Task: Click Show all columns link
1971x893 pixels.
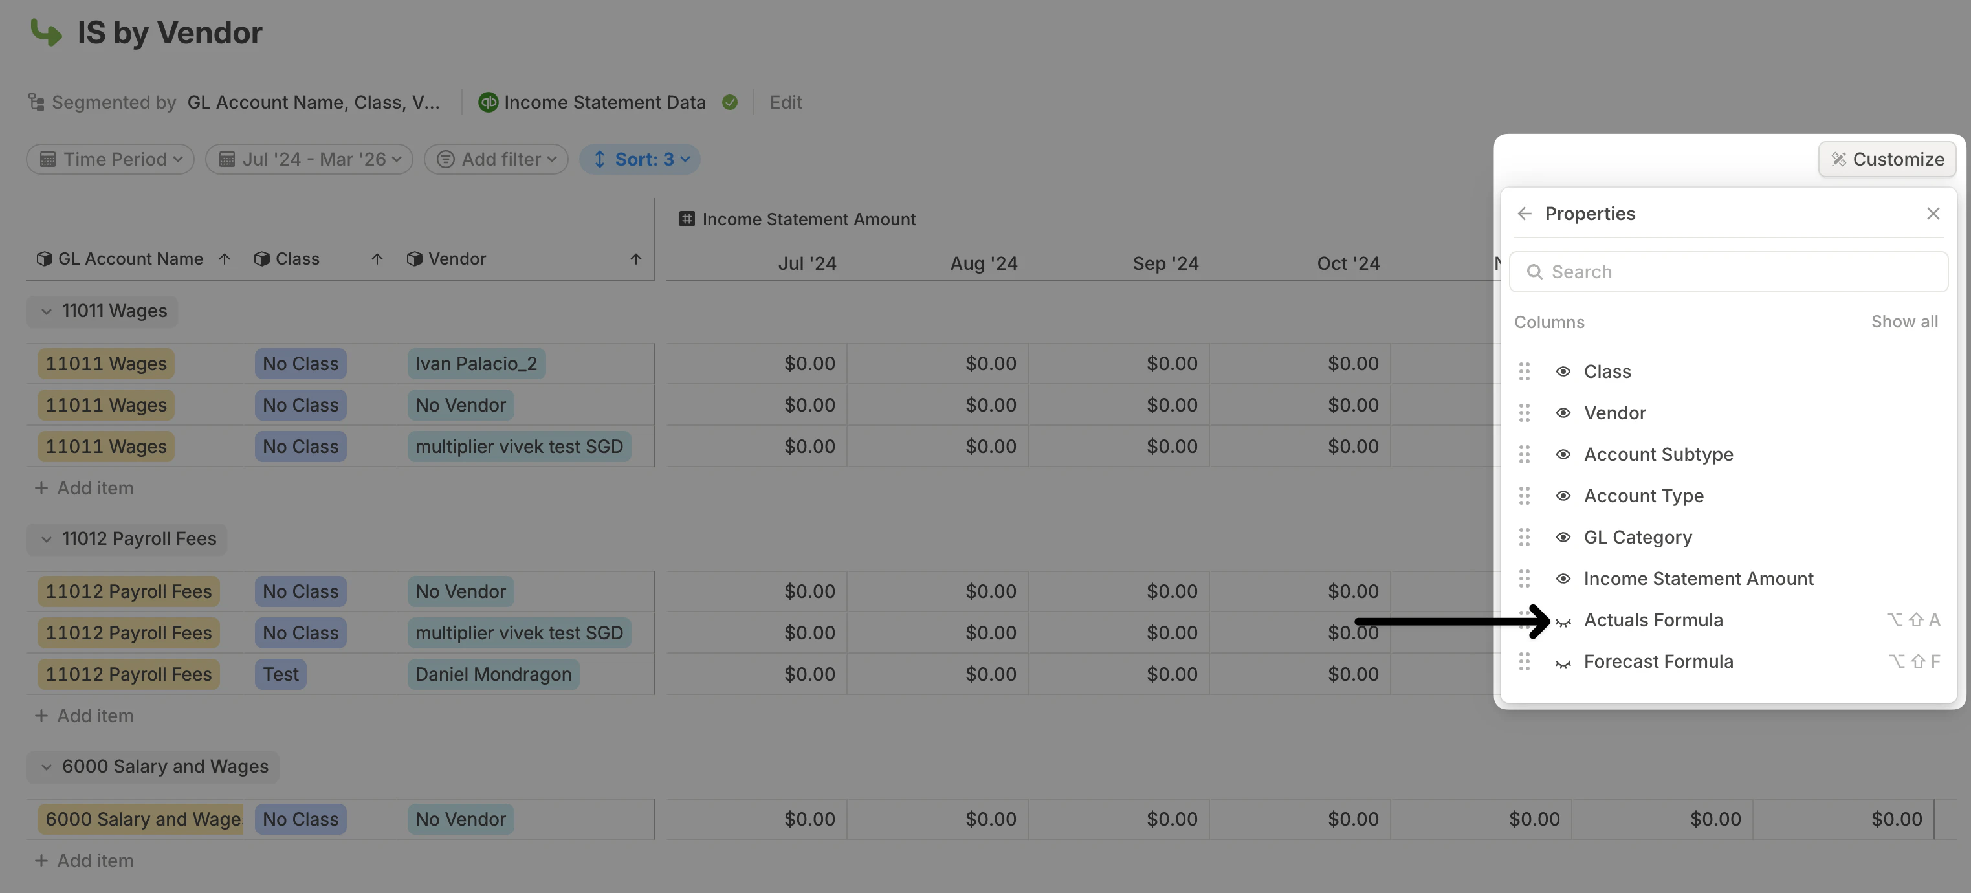Action: (x=1904, y=322)
